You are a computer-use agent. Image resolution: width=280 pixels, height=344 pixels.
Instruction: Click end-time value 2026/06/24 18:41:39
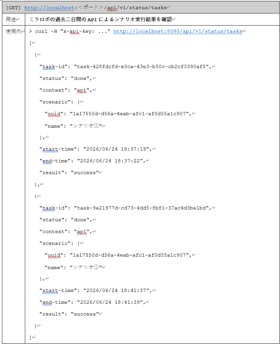coord(110,302)
